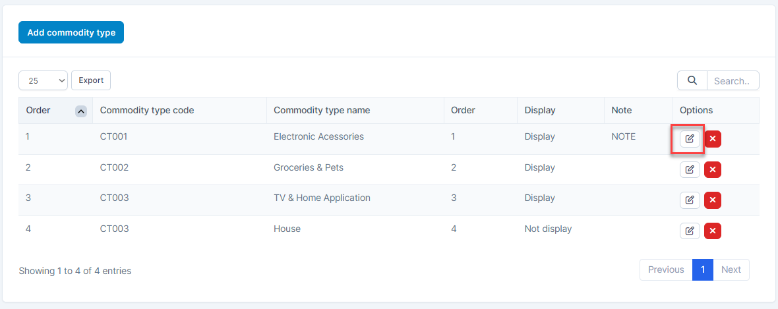778x309 pixels.
Task: Sort by Commodity type code header
Action: tap(147, 111)
